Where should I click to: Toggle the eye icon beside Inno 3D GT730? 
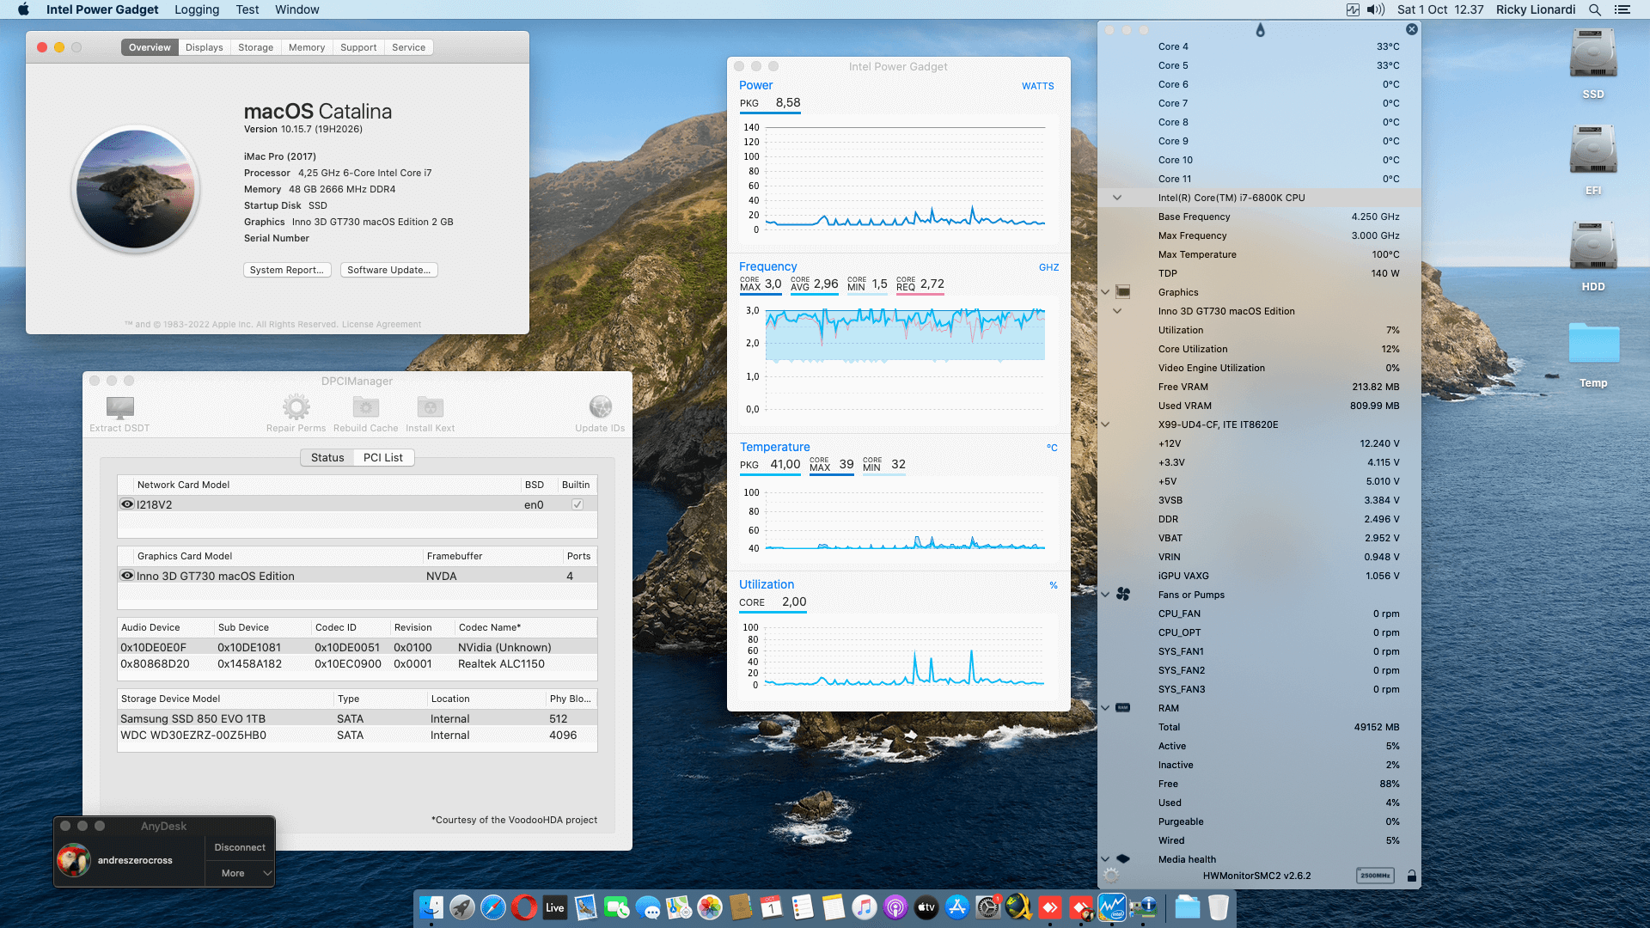[x=127, y=576]
